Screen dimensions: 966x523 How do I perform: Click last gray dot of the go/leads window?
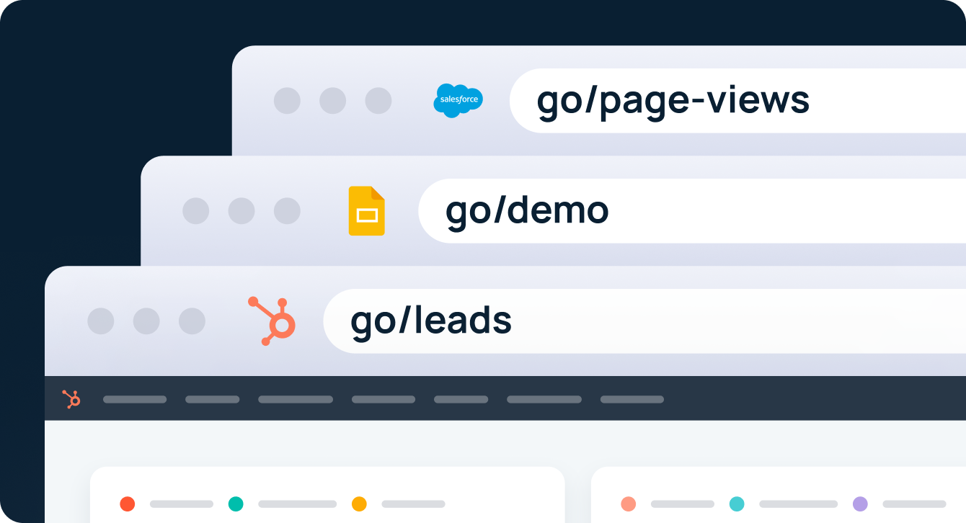click(192, 321)
